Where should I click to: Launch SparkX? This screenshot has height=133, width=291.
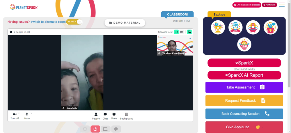coord(244,63)
